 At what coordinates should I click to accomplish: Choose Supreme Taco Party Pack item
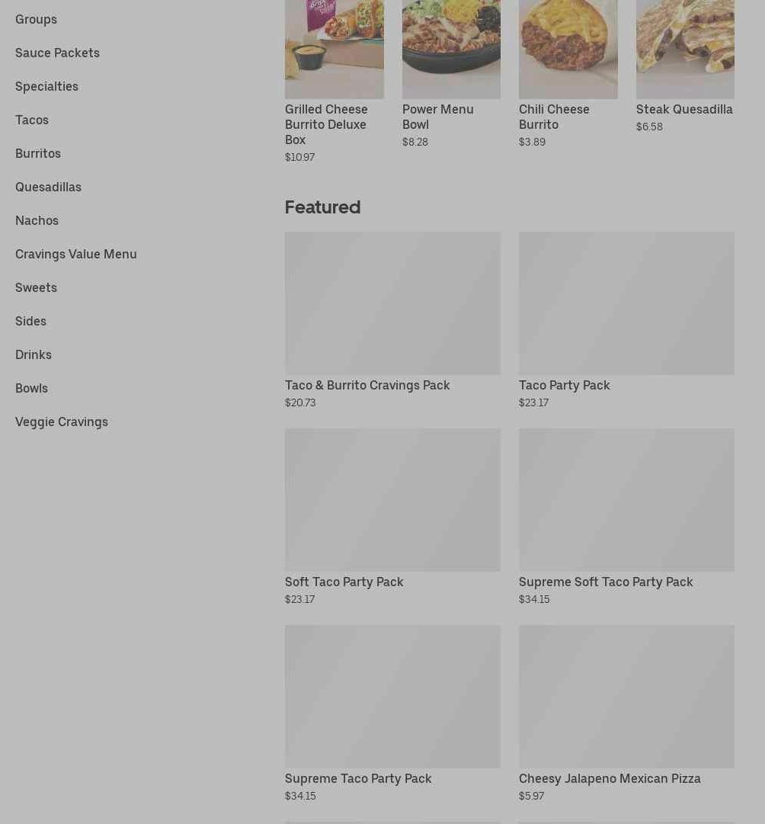[392, 713]
